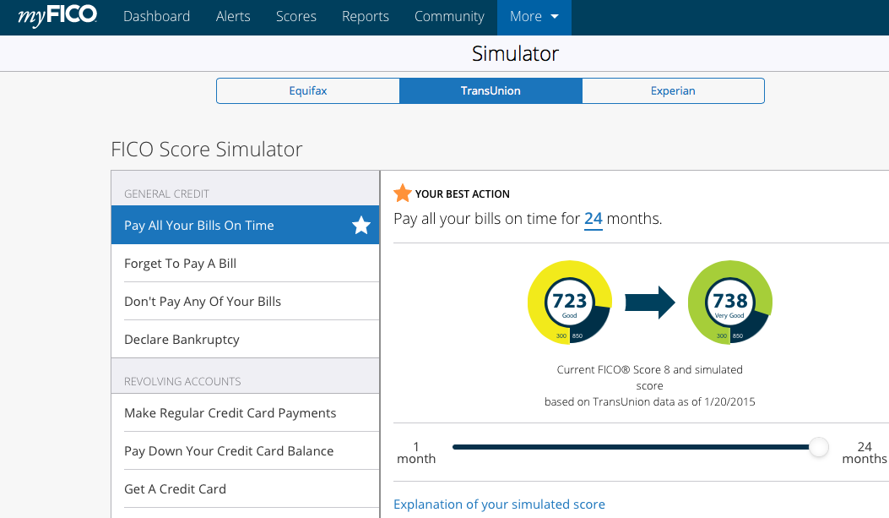This screenshot has height=518, width=889.
Task: Navigate to Reports
Action: [365, 16]
